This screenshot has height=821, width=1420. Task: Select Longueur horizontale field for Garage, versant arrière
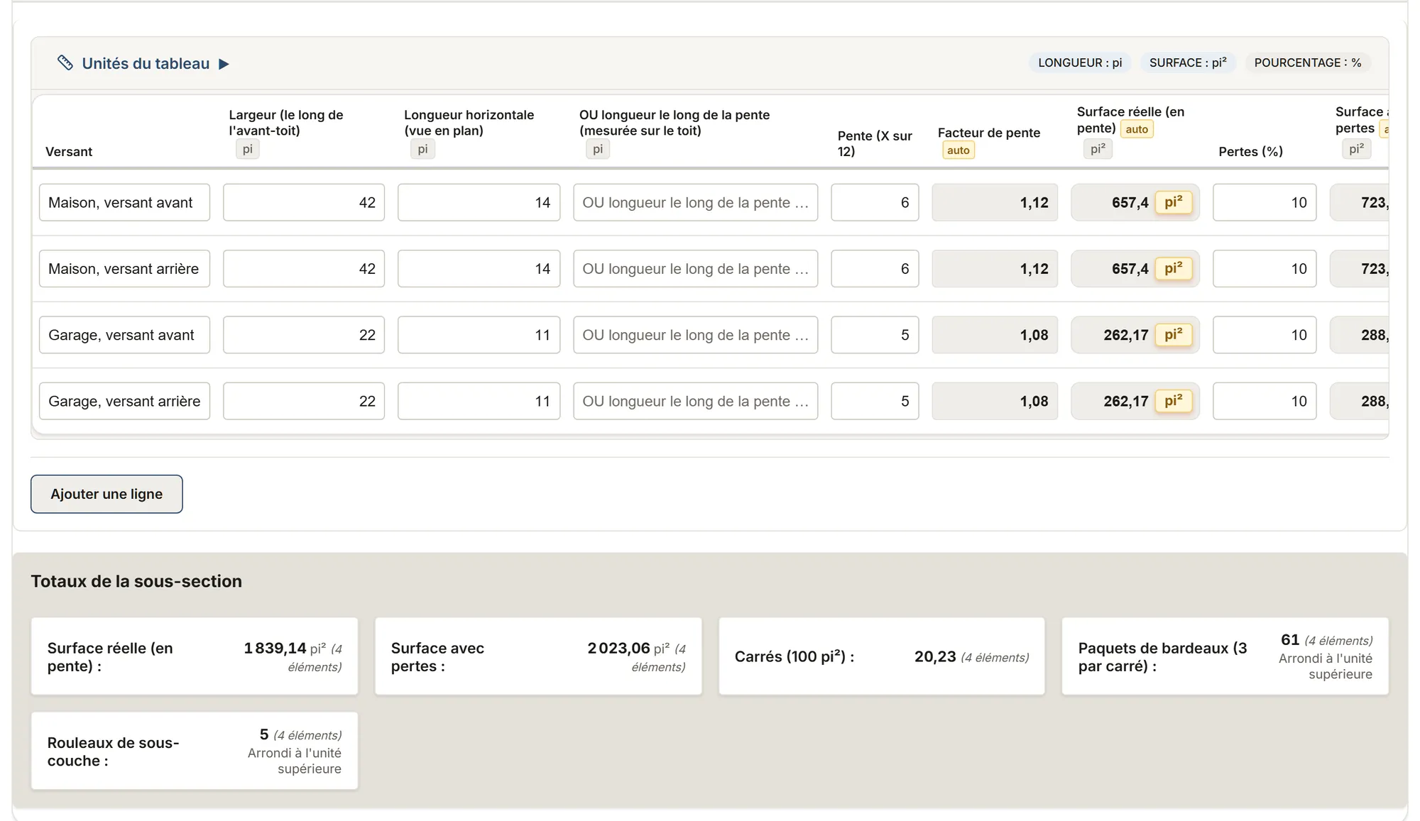479,401
